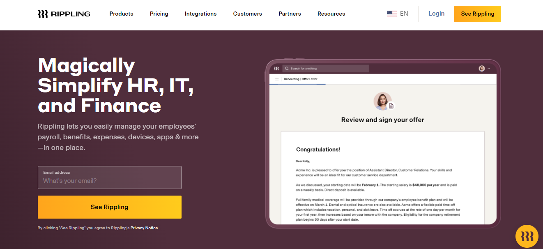Click the "Dear Kelly," salutation
This screenshot has height=249, width=543.
303,161
